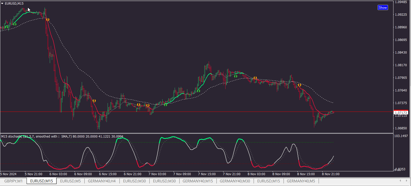Switch to the GERMANY40,M15 chart tab
The width and height of the screenshot is (411, 186).
click(198, 181)
